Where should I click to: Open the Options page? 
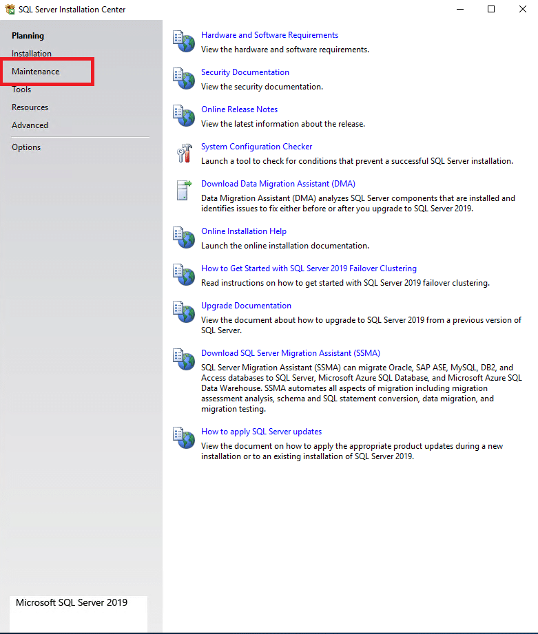[x=26, y=147]
